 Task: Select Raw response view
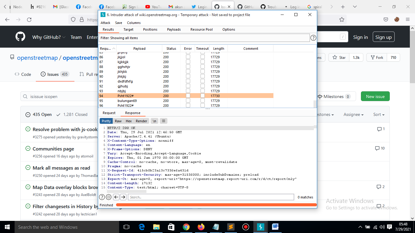(x=118, y=121)
